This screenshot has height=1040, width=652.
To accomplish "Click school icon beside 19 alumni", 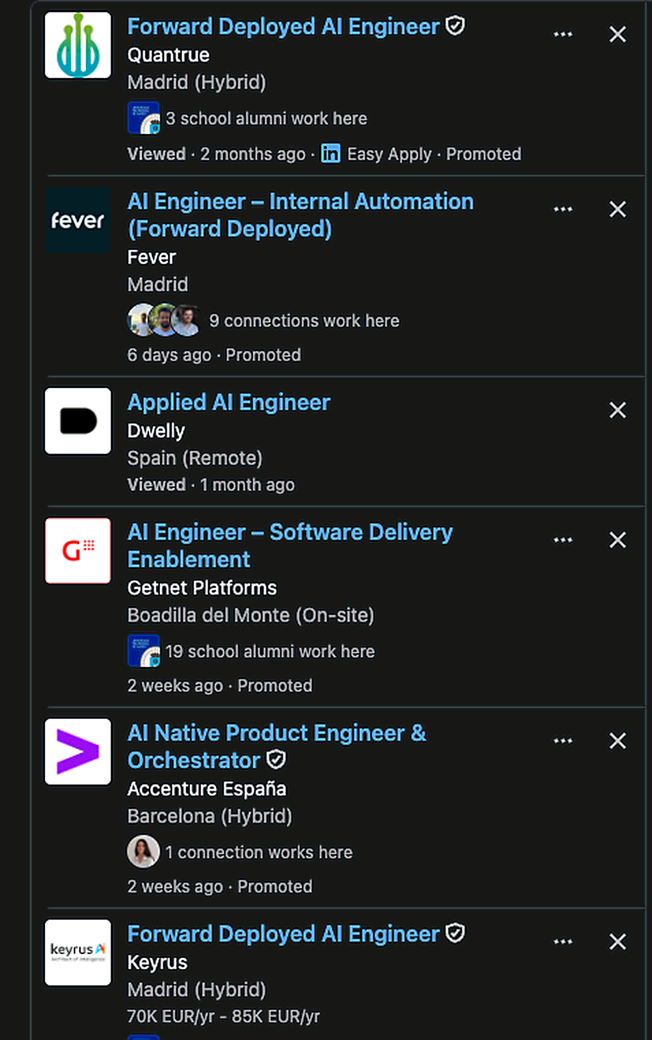I will point(144,651).
